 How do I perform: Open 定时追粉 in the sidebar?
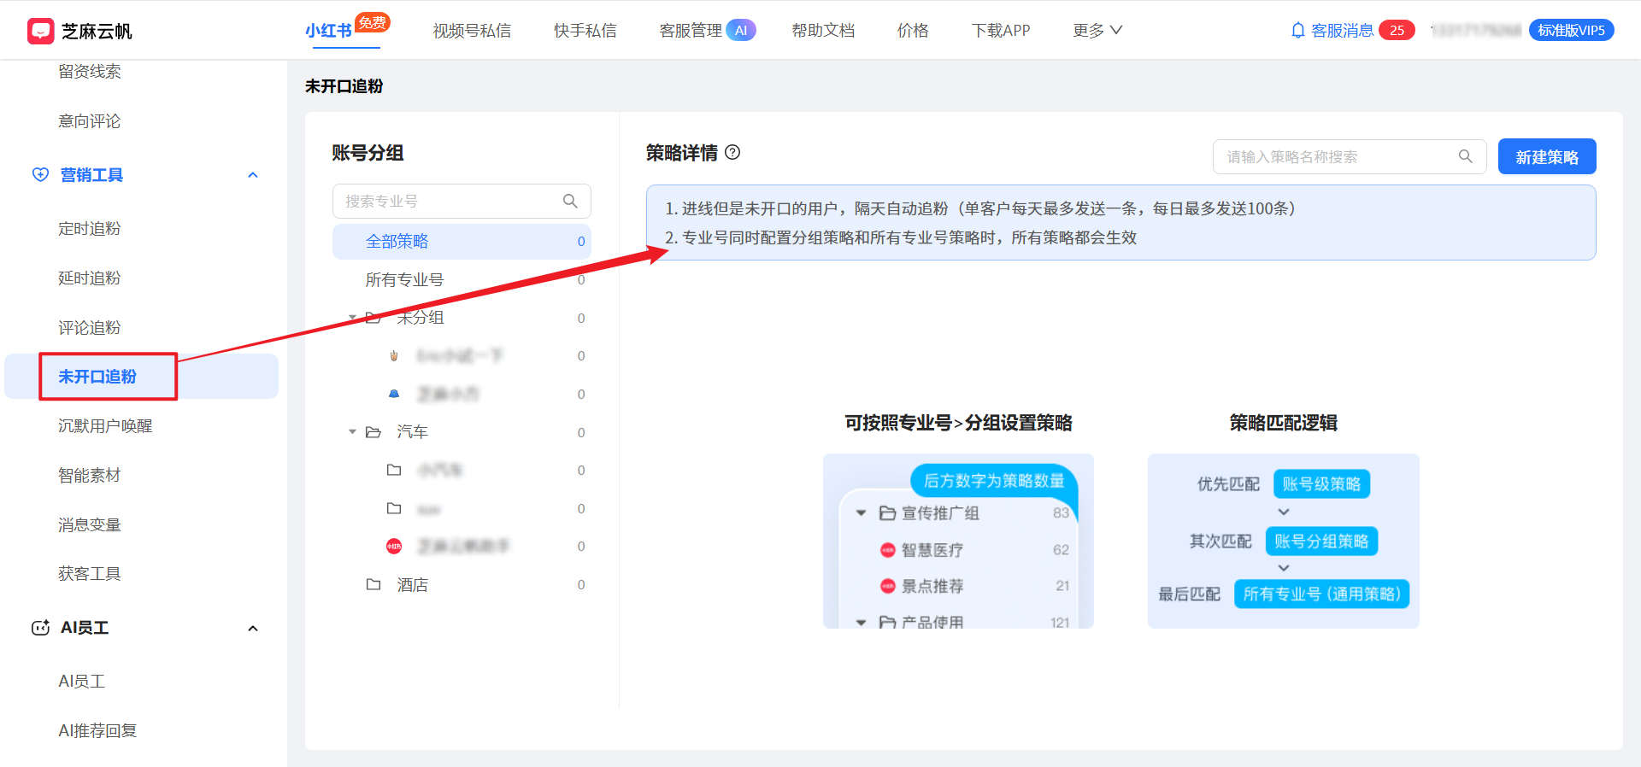(90, 229)
